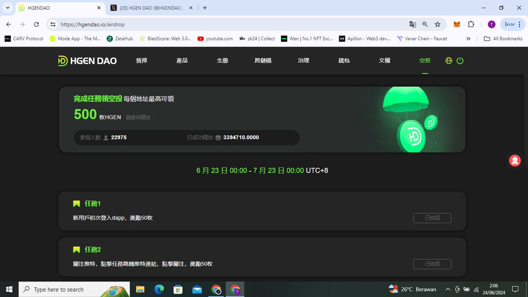The image size is (528, 297).
Task: Open the Mail app from taskbar
Action: (197, 289)
